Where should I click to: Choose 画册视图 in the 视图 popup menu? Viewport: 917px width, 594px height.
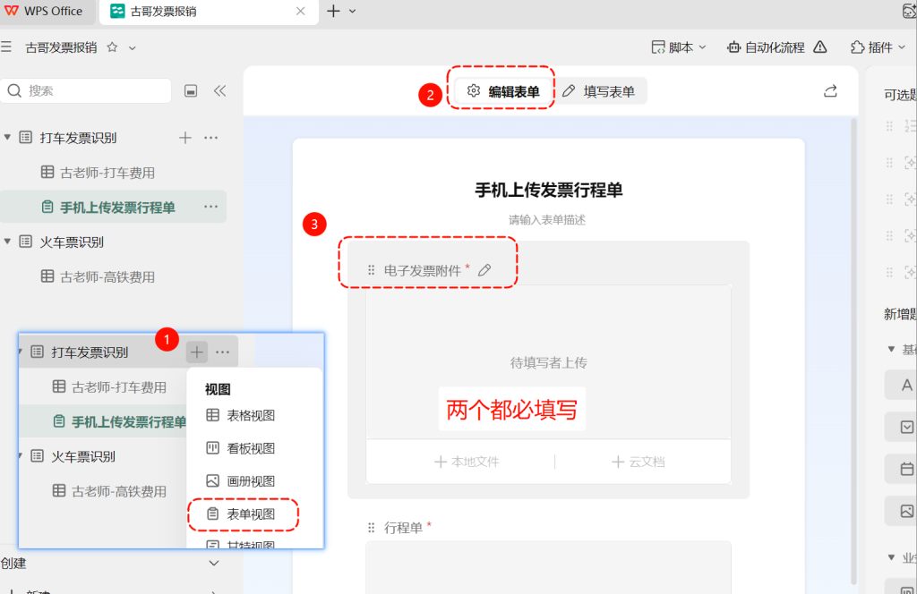click(241, 480)
